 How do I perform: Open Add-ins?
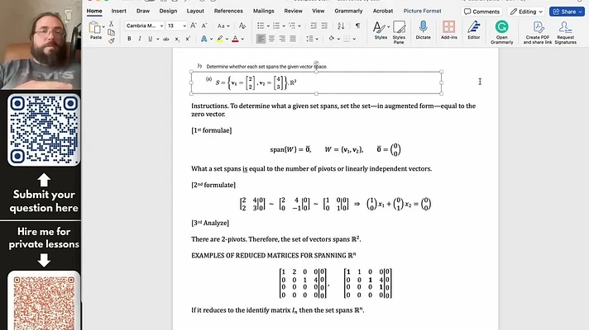(x=448, y=30)
